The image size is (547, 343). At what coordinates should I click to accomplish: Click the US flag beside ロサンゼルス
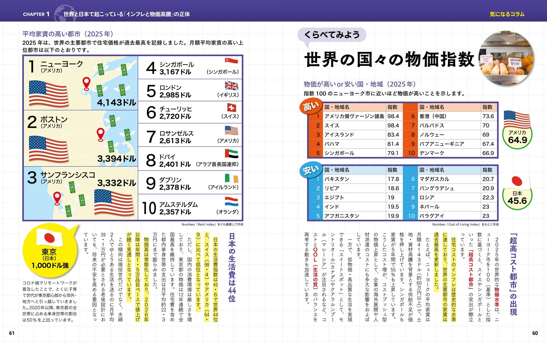coord(231,131)
